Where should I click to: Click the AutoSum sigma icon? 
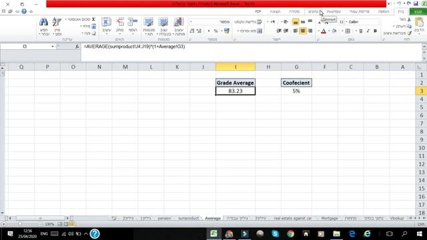[x=93, y=19]
